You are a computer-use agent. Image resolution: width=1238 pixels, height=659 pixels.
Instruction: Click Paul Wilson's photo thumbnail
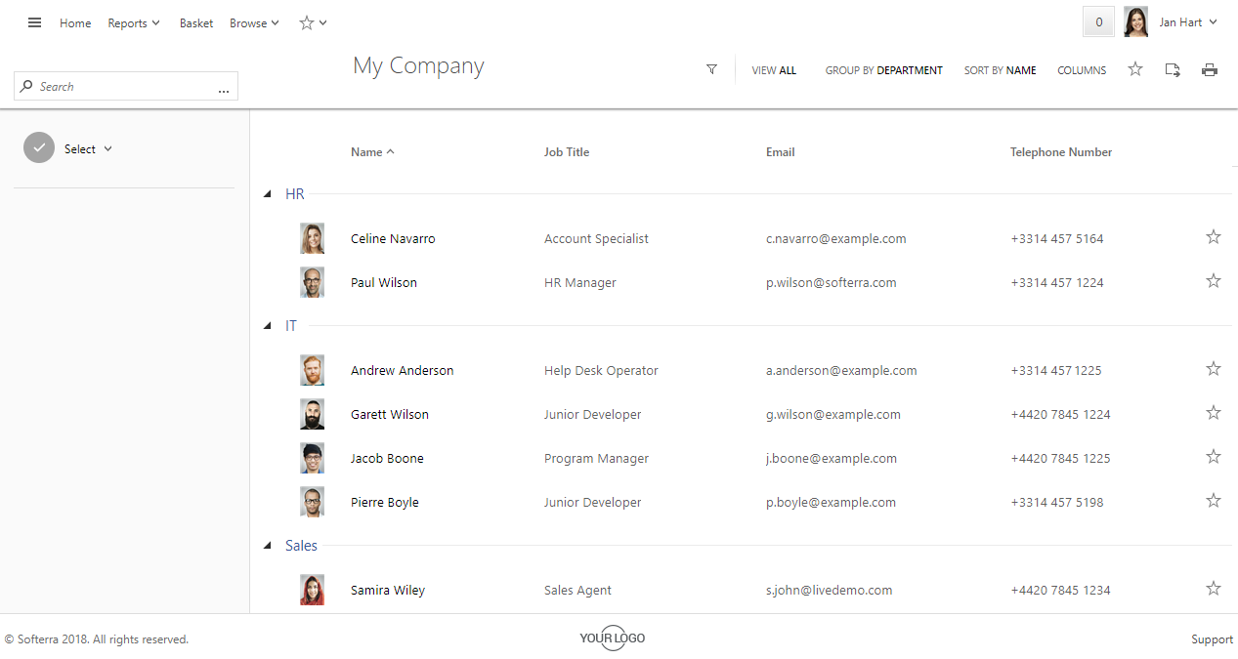(x=312, y=282)
